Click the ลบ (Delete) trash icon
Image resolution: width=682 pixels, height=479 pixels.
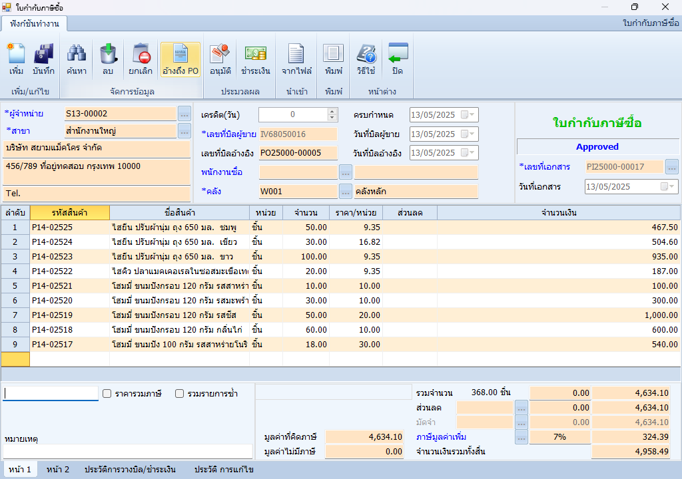(108, 59)
